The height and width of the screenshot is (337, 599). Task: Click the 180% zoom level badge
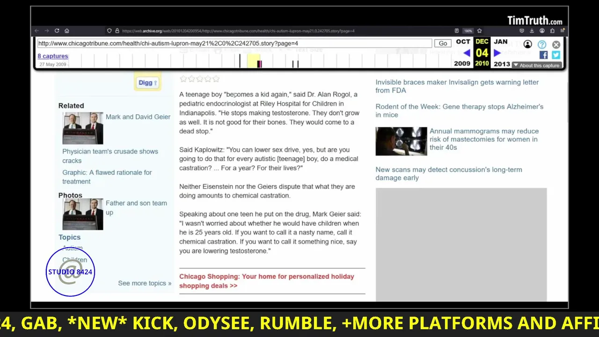coord(468,31)
